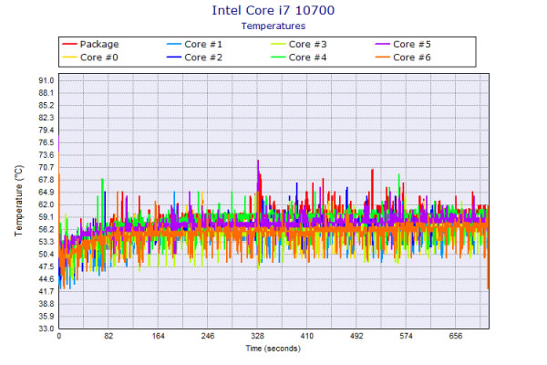Screen dimensions: 547x365
Task: Click the orange Core #6 line swatch
Action: pos(382,57)
